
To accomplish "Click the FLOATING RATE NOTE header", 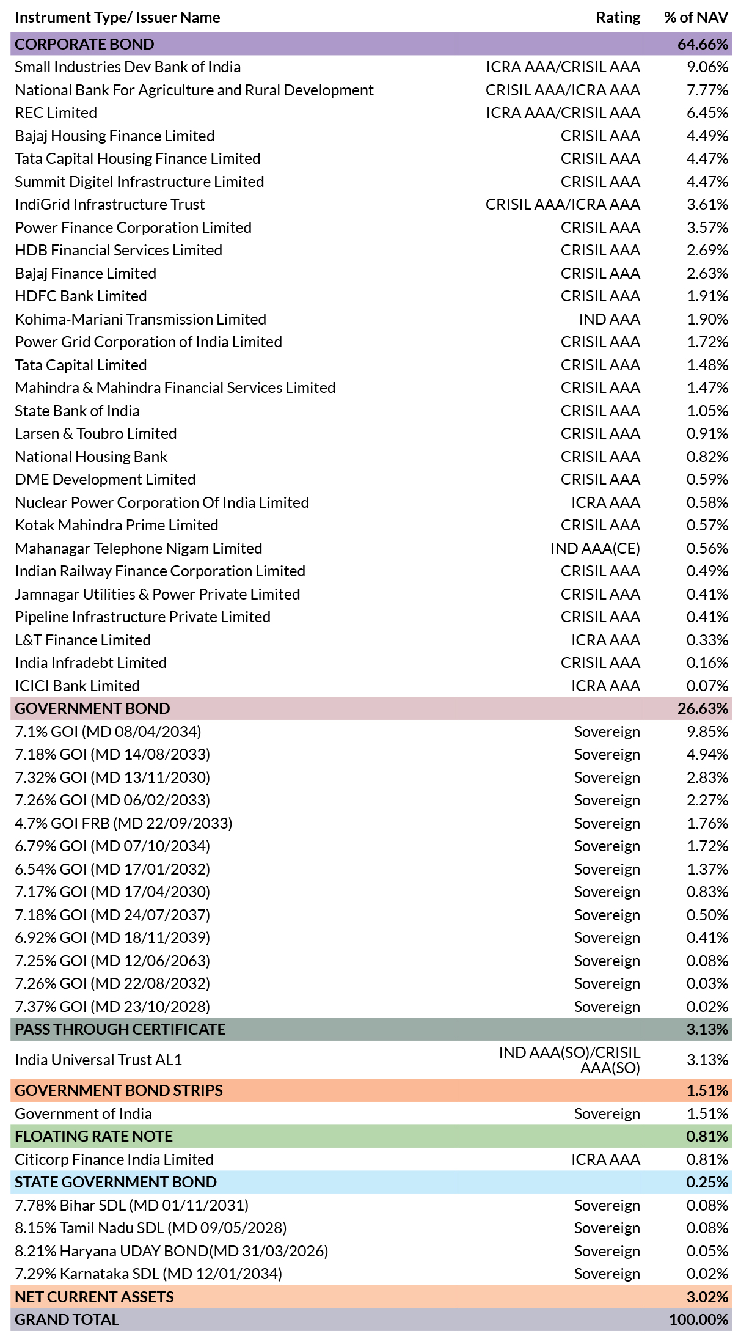I will point(371,1136).
